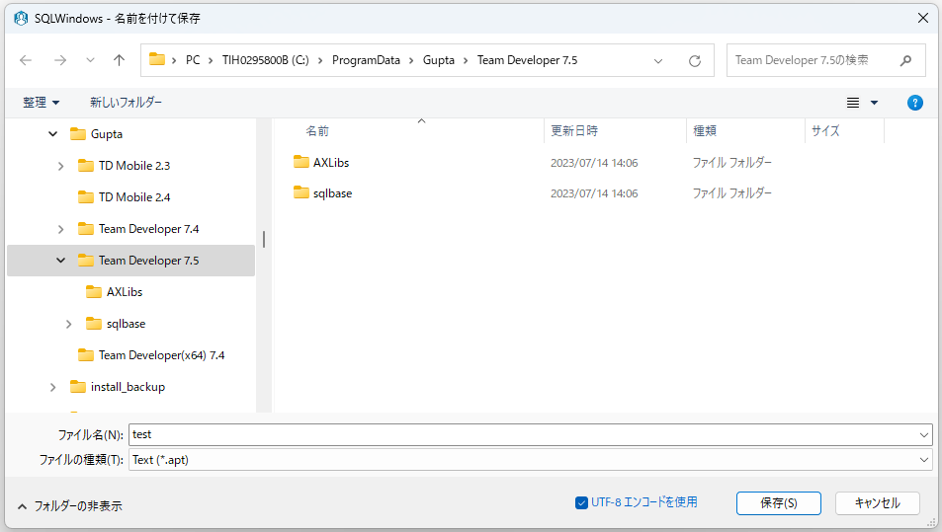Click AXLibs folder icon in file list
This screenshot has height=532, width=942.
[x=300, y=162]
